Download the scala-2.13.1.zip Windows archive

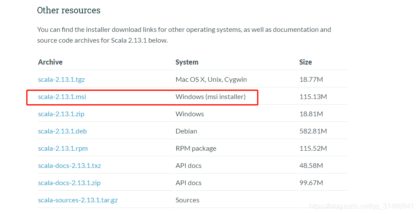[61, 114]
